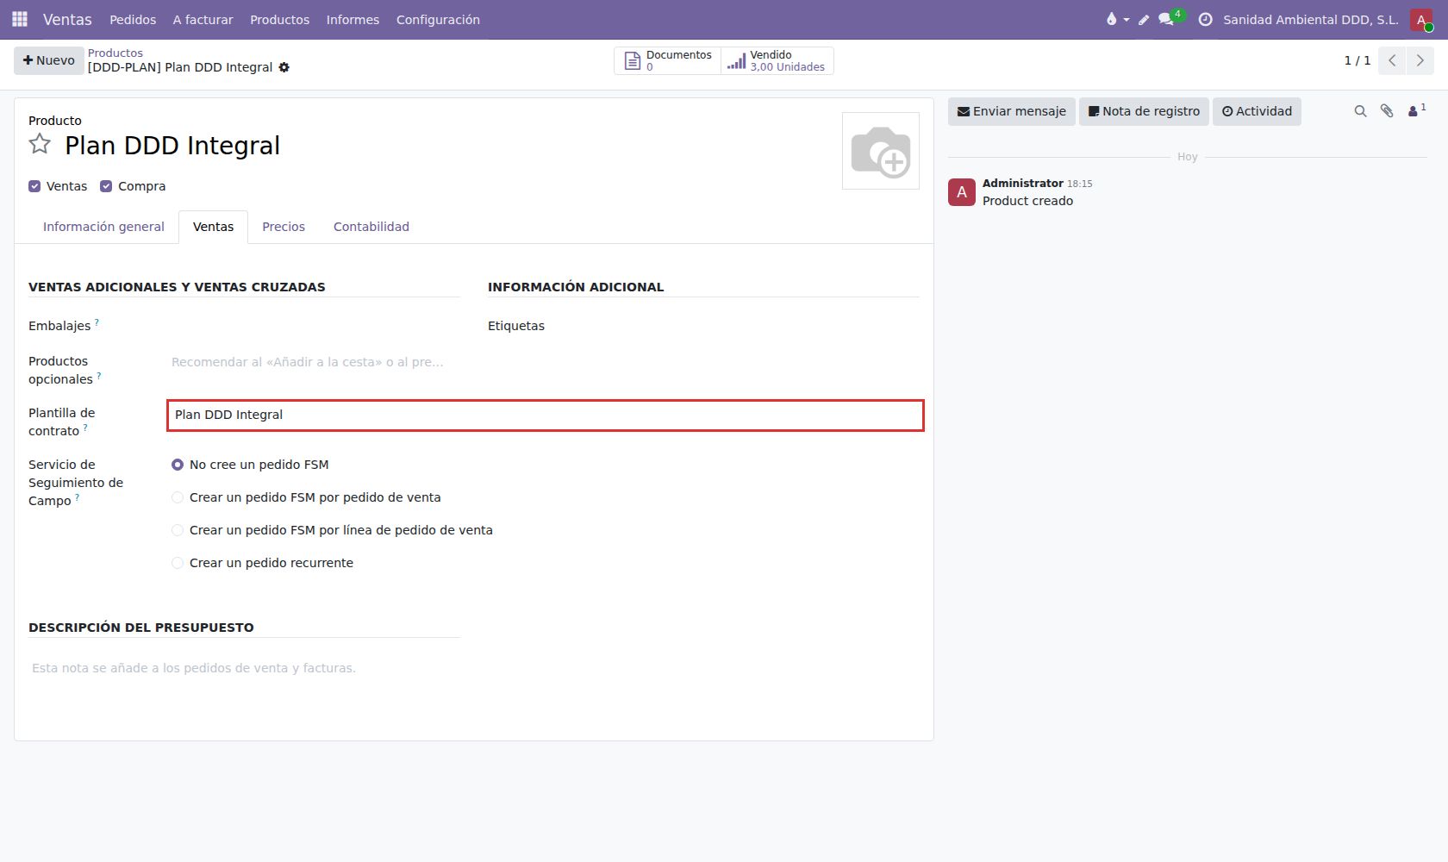
Task: Edit the product name 'Plan DDD Integral'
Action: pyautogui.click(x=172, y=146)
